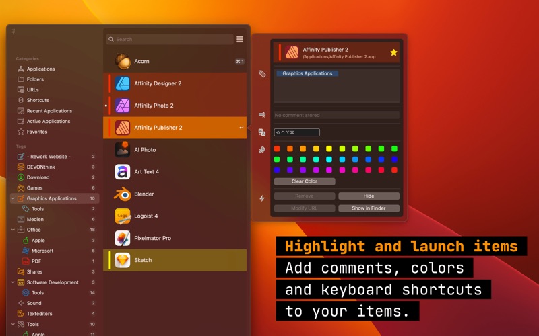
Task: Click the tag icon in detail panel
Action: pyautogui.click(x=262, y=74)
